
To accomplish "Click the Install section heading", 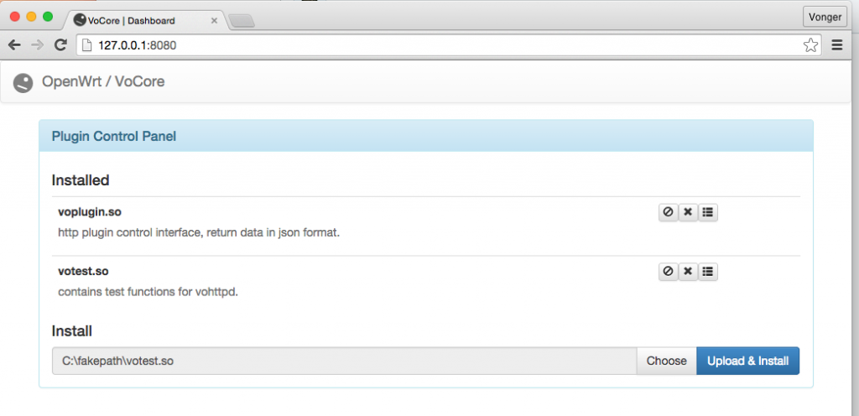I will [72, 331].
